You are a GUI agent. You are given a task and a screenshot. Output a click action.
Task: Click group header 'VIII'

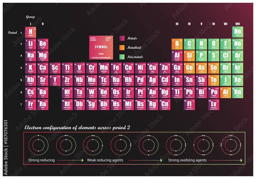[x=238, y=24]
